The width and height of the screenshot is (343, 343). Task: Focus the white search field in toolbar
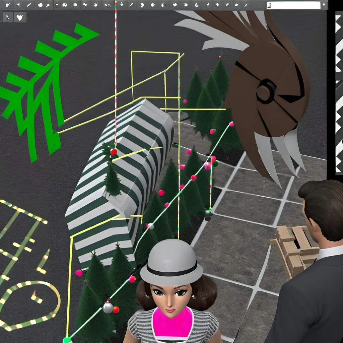tap(293, 5)
